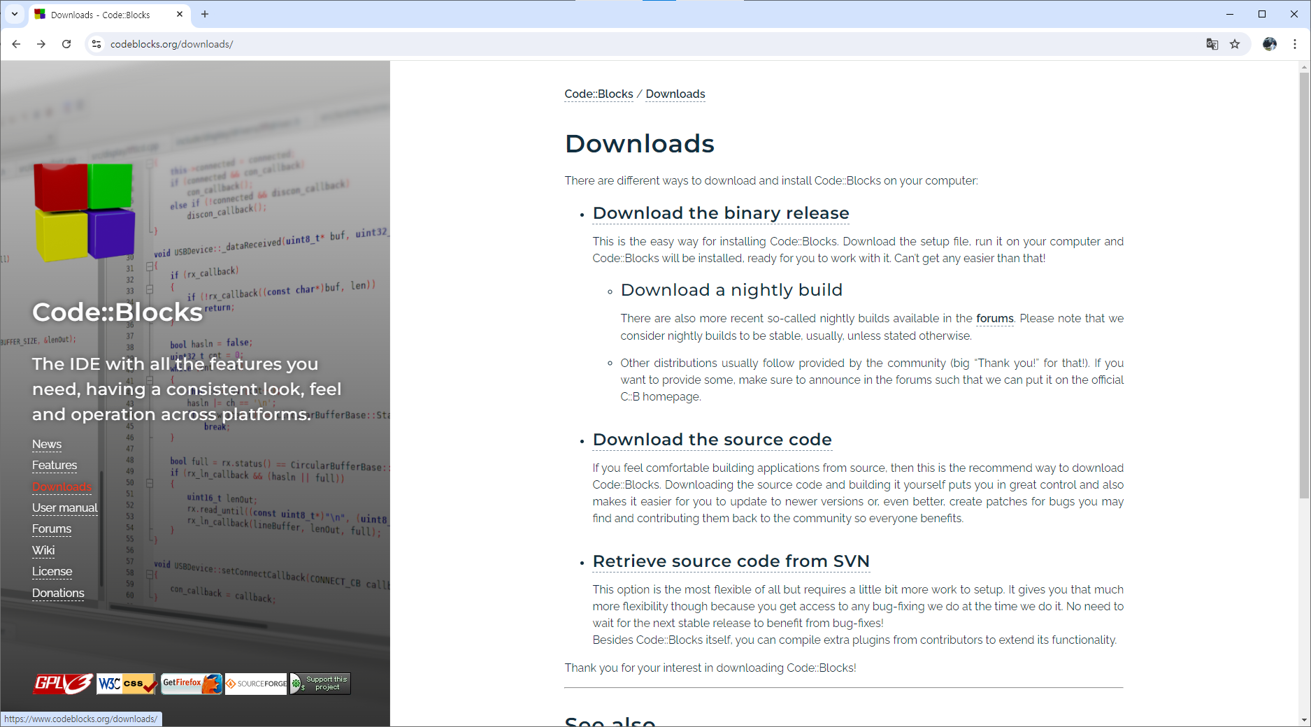Expand the tab search dropdown

(14, 14)
